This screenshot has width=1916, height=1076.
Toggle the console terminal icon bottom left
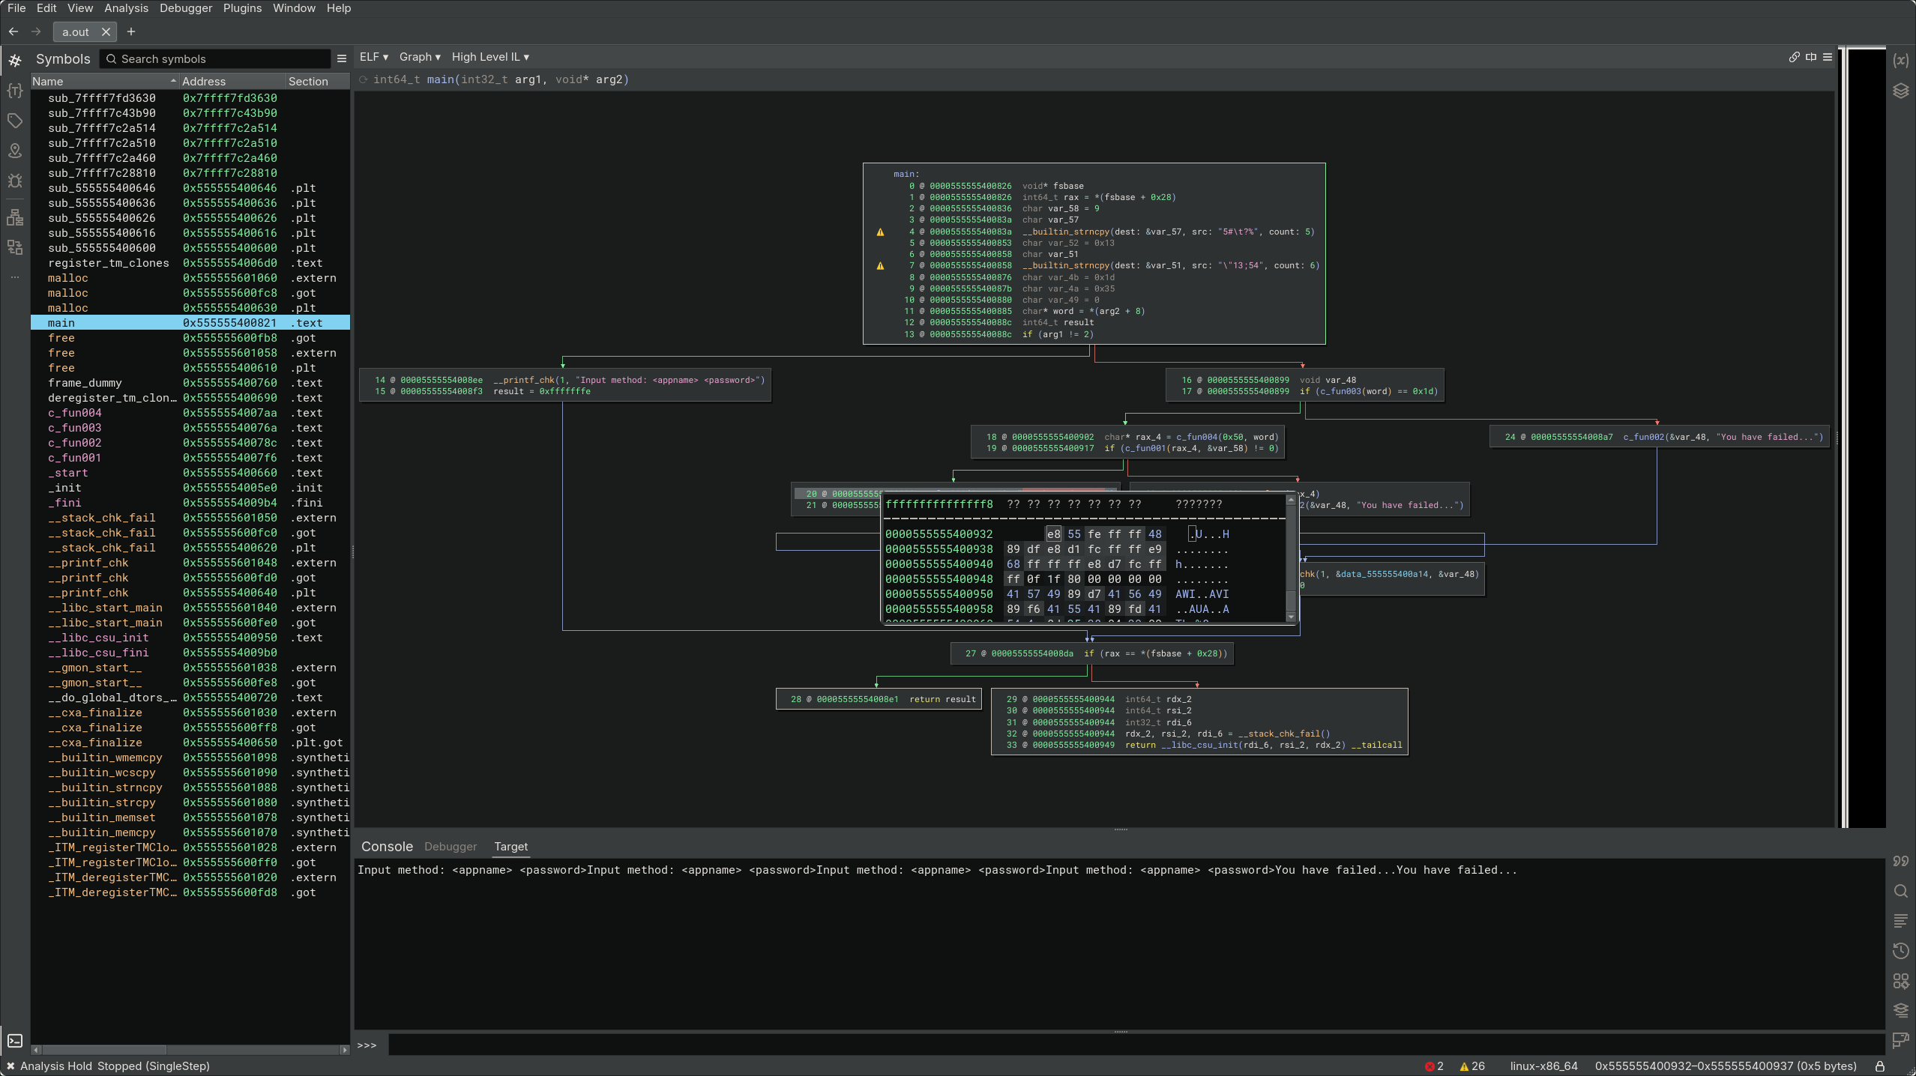click(x=15, y=1041)
